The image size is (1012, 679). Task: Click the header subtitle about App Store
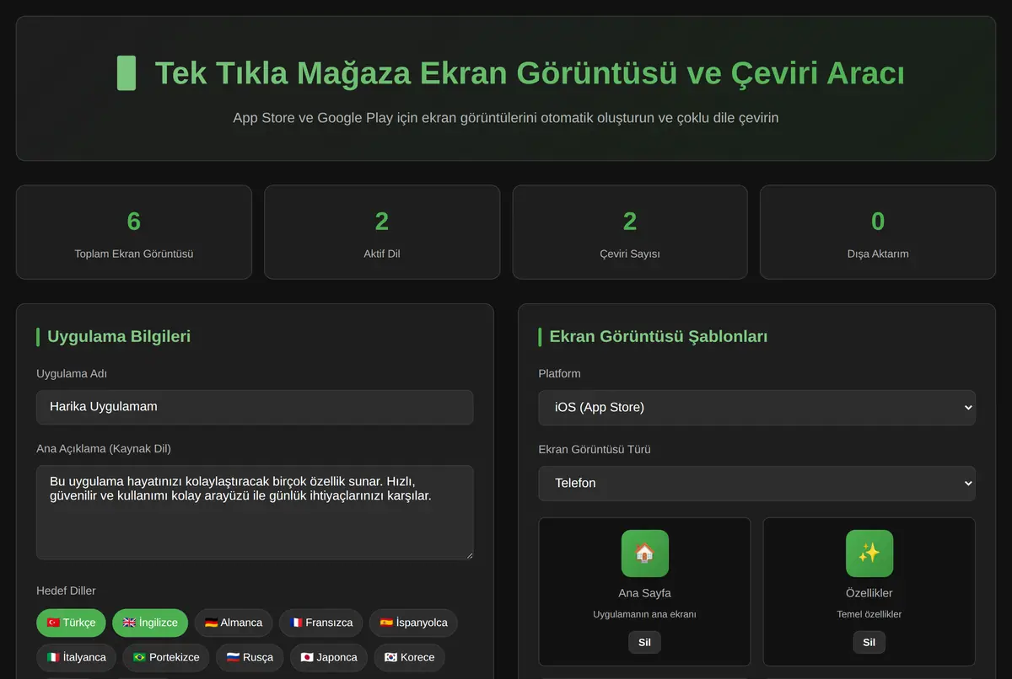[x=506, y=118]
